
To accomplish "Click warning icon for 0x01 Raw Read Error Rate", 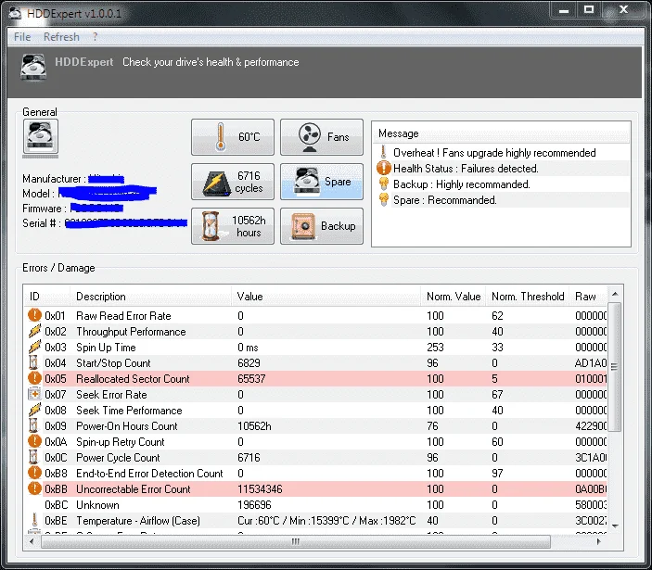I will (x=34, y=315).
